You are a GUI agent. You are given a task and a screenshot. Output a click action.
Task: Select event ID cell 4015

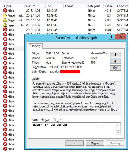108,11
